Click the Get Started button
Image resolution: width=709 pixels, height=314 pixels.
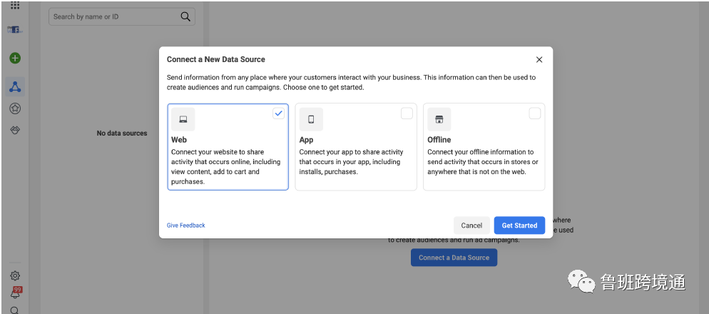(519, 226)
